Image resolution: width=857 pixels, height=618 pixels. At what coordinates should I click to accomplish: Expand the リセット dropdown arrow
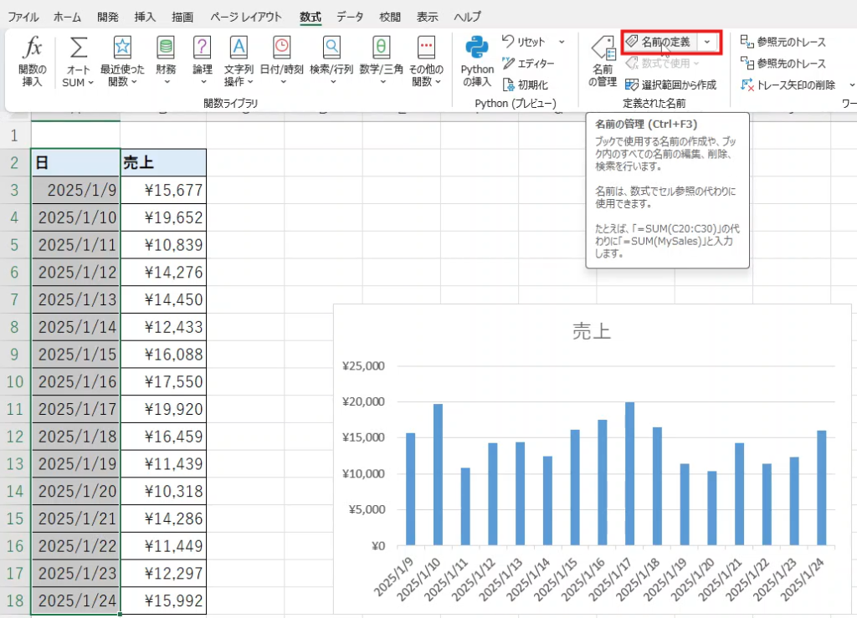click(562, 42)
